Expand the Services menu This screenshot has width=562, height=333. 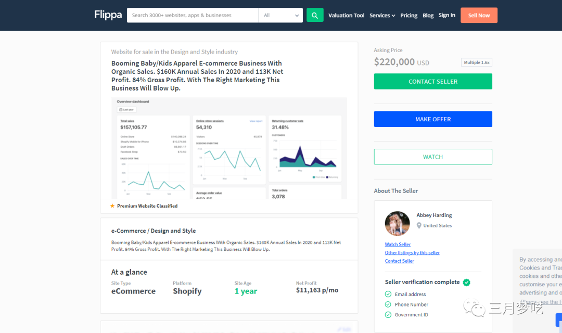(x=382, y=16)
